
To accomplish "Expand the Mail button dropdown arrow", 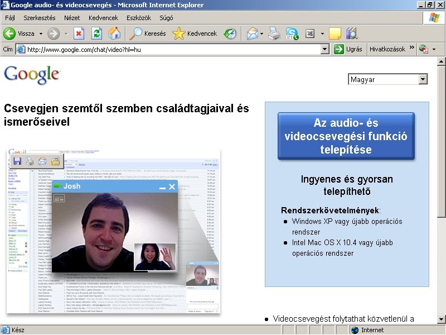I will (x=261, y=33).
